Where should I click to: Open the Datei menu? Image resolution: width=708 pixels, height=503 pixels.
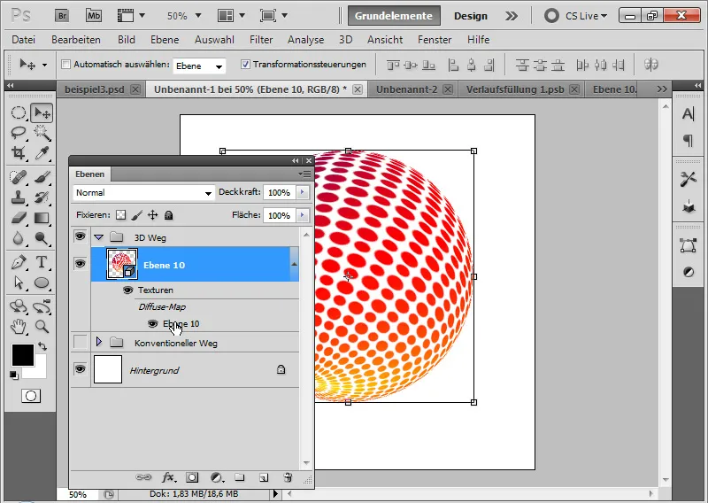point(24,40)
